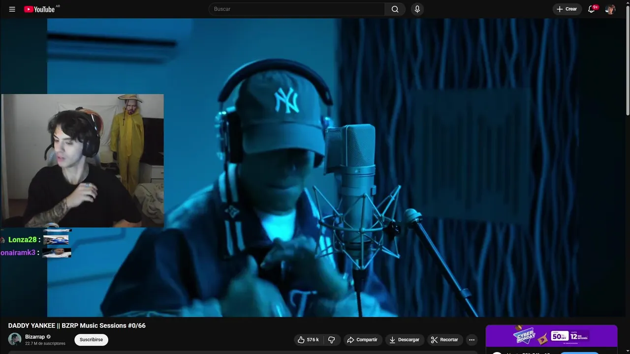Open notifications bell

coord(592,9)
